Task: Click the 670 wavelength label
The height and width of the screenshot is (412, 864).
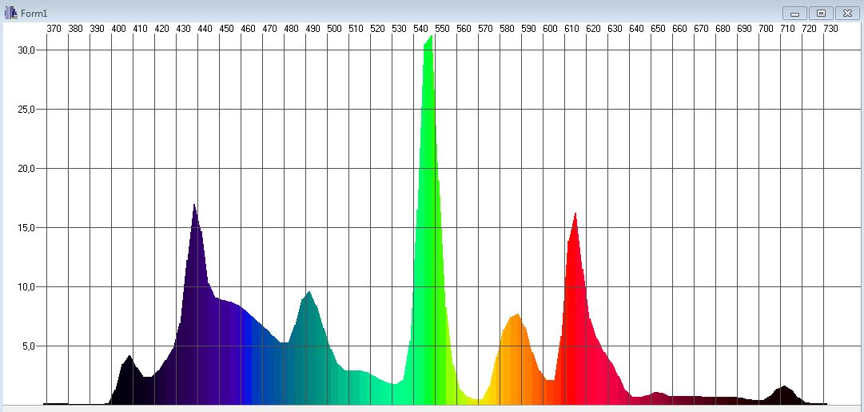Action: coord(701,29)
